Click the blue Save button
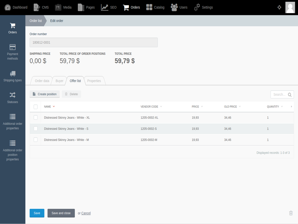 (37, 213)
